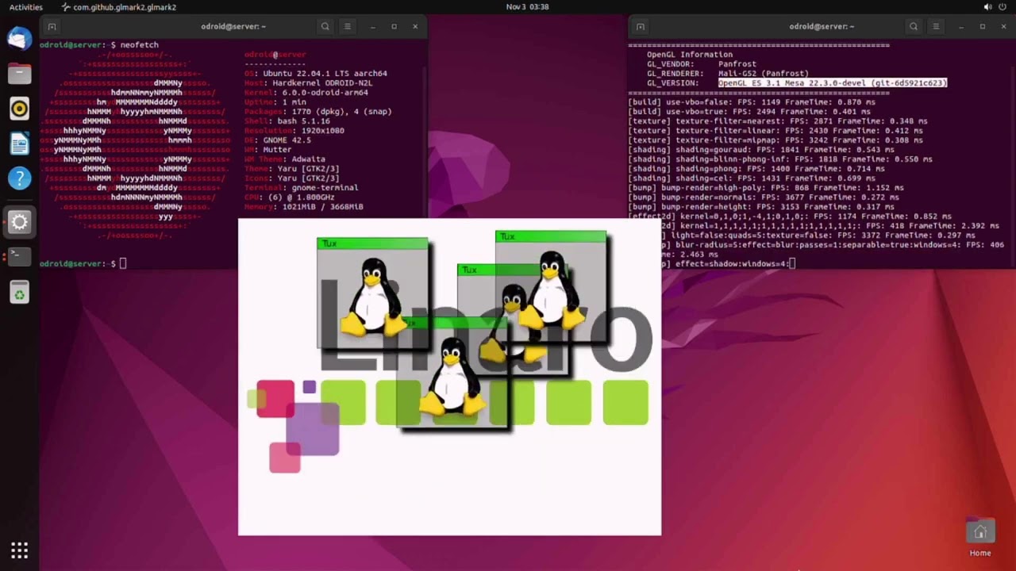1016x571 pixels.
Task: Click the top-right Tux window in glmark2
Action: coord(551,287)
